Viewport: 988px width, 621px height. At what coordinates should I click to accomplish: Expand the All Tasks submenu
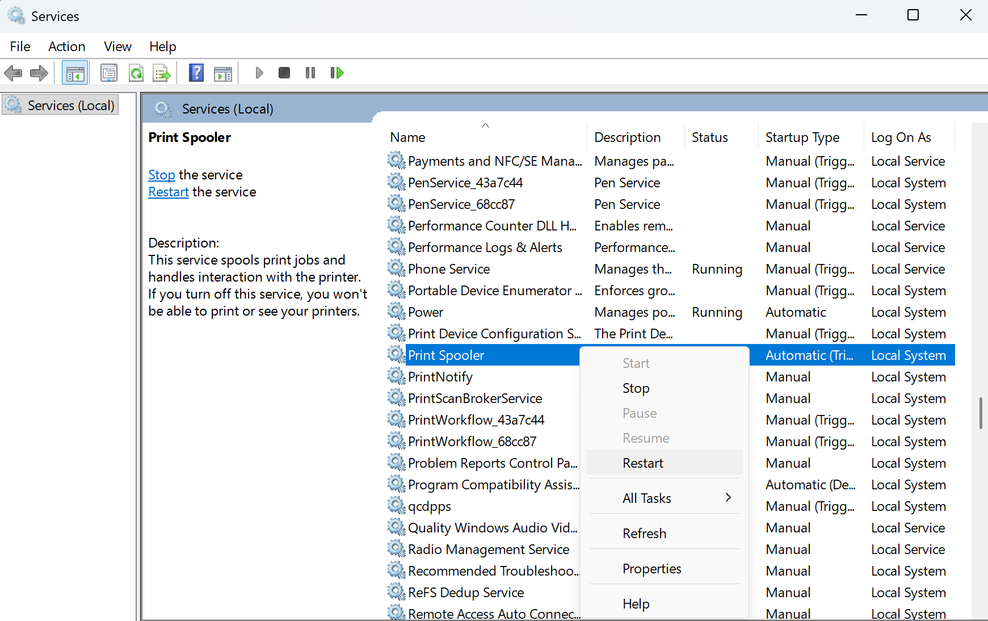pyautogui.click(x=664, y=498)
